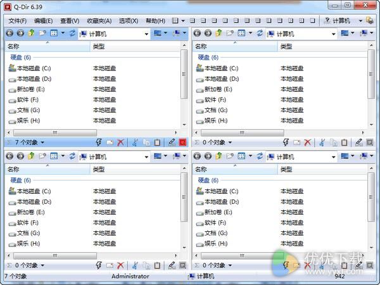Click lightning run icon in top-left pane statusbar
The image size is (380, 285).
99,142
